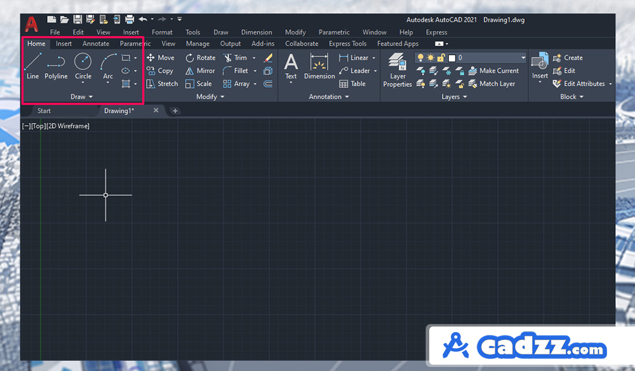Expand the Layers panel flyout

click(x=454, y=97)
